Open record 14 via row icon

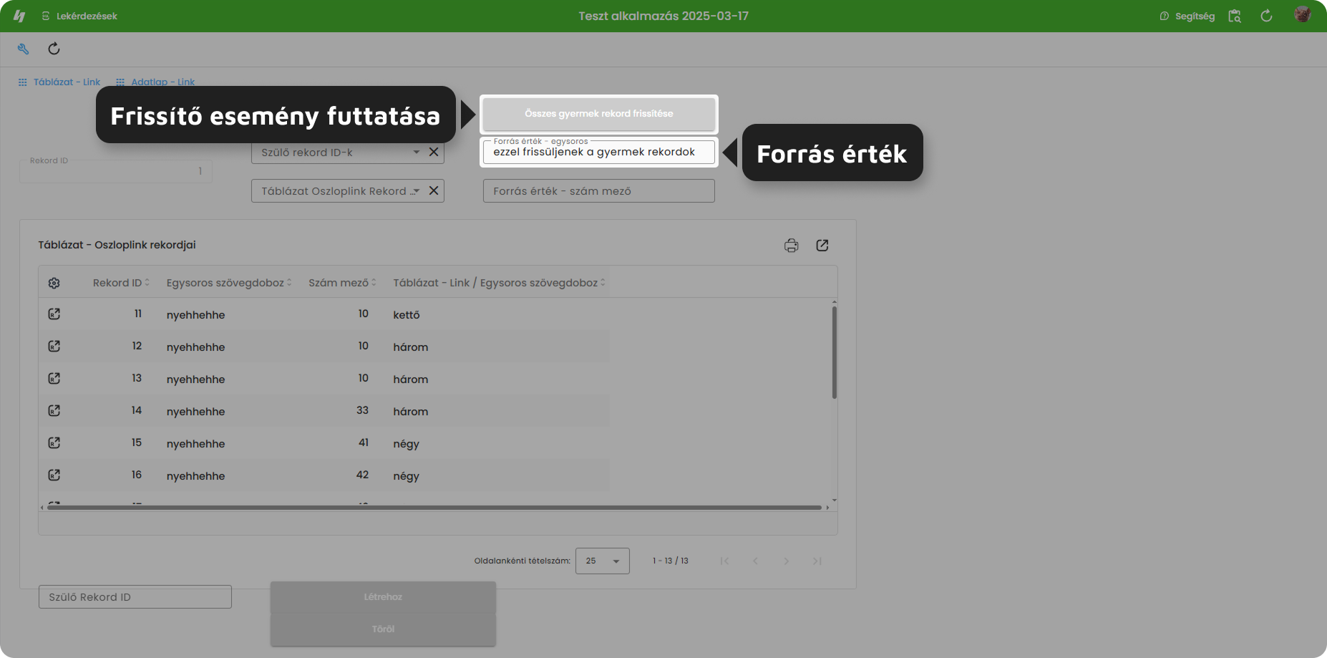tap(54, 410)
